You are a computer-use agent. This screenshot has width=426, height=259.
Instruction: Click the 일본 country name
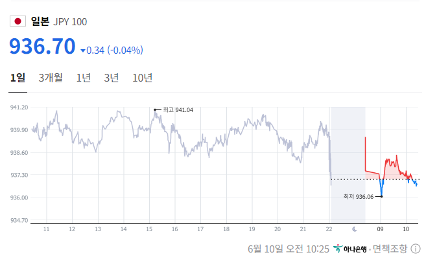click(40, 21)
